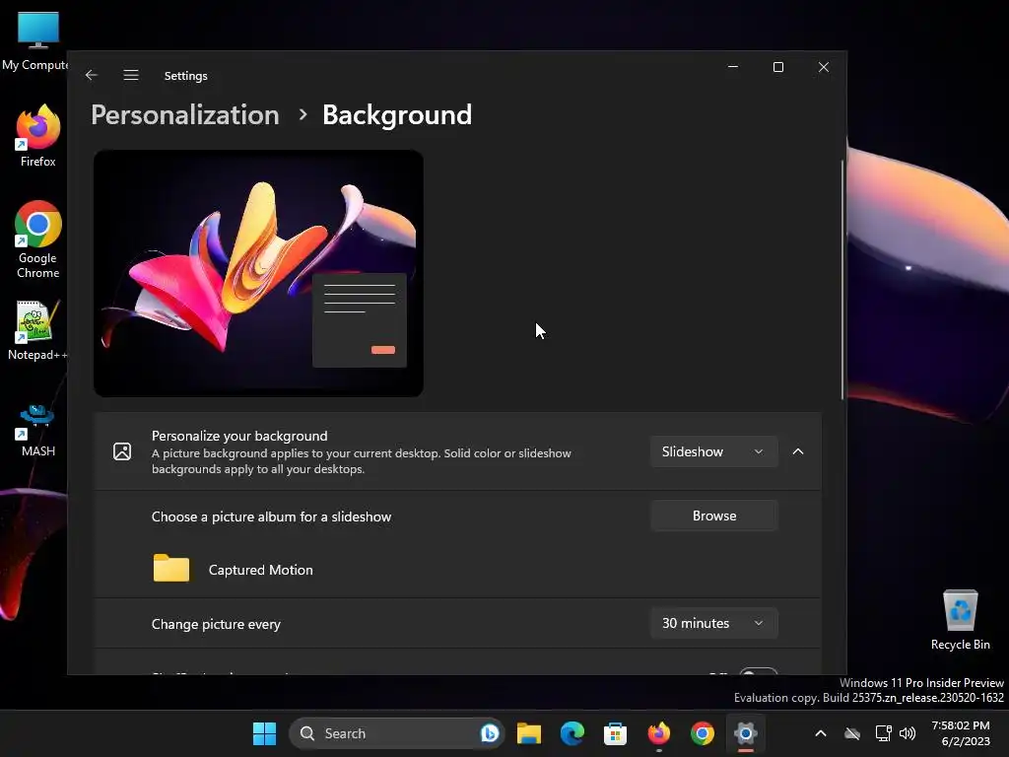
Task: Click the Browse button for picture album
Action: 713,516
